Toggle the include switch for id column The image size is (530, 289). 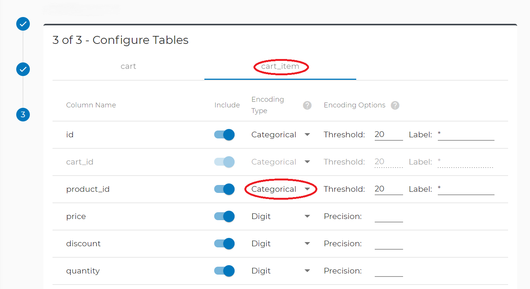[224, 135]
